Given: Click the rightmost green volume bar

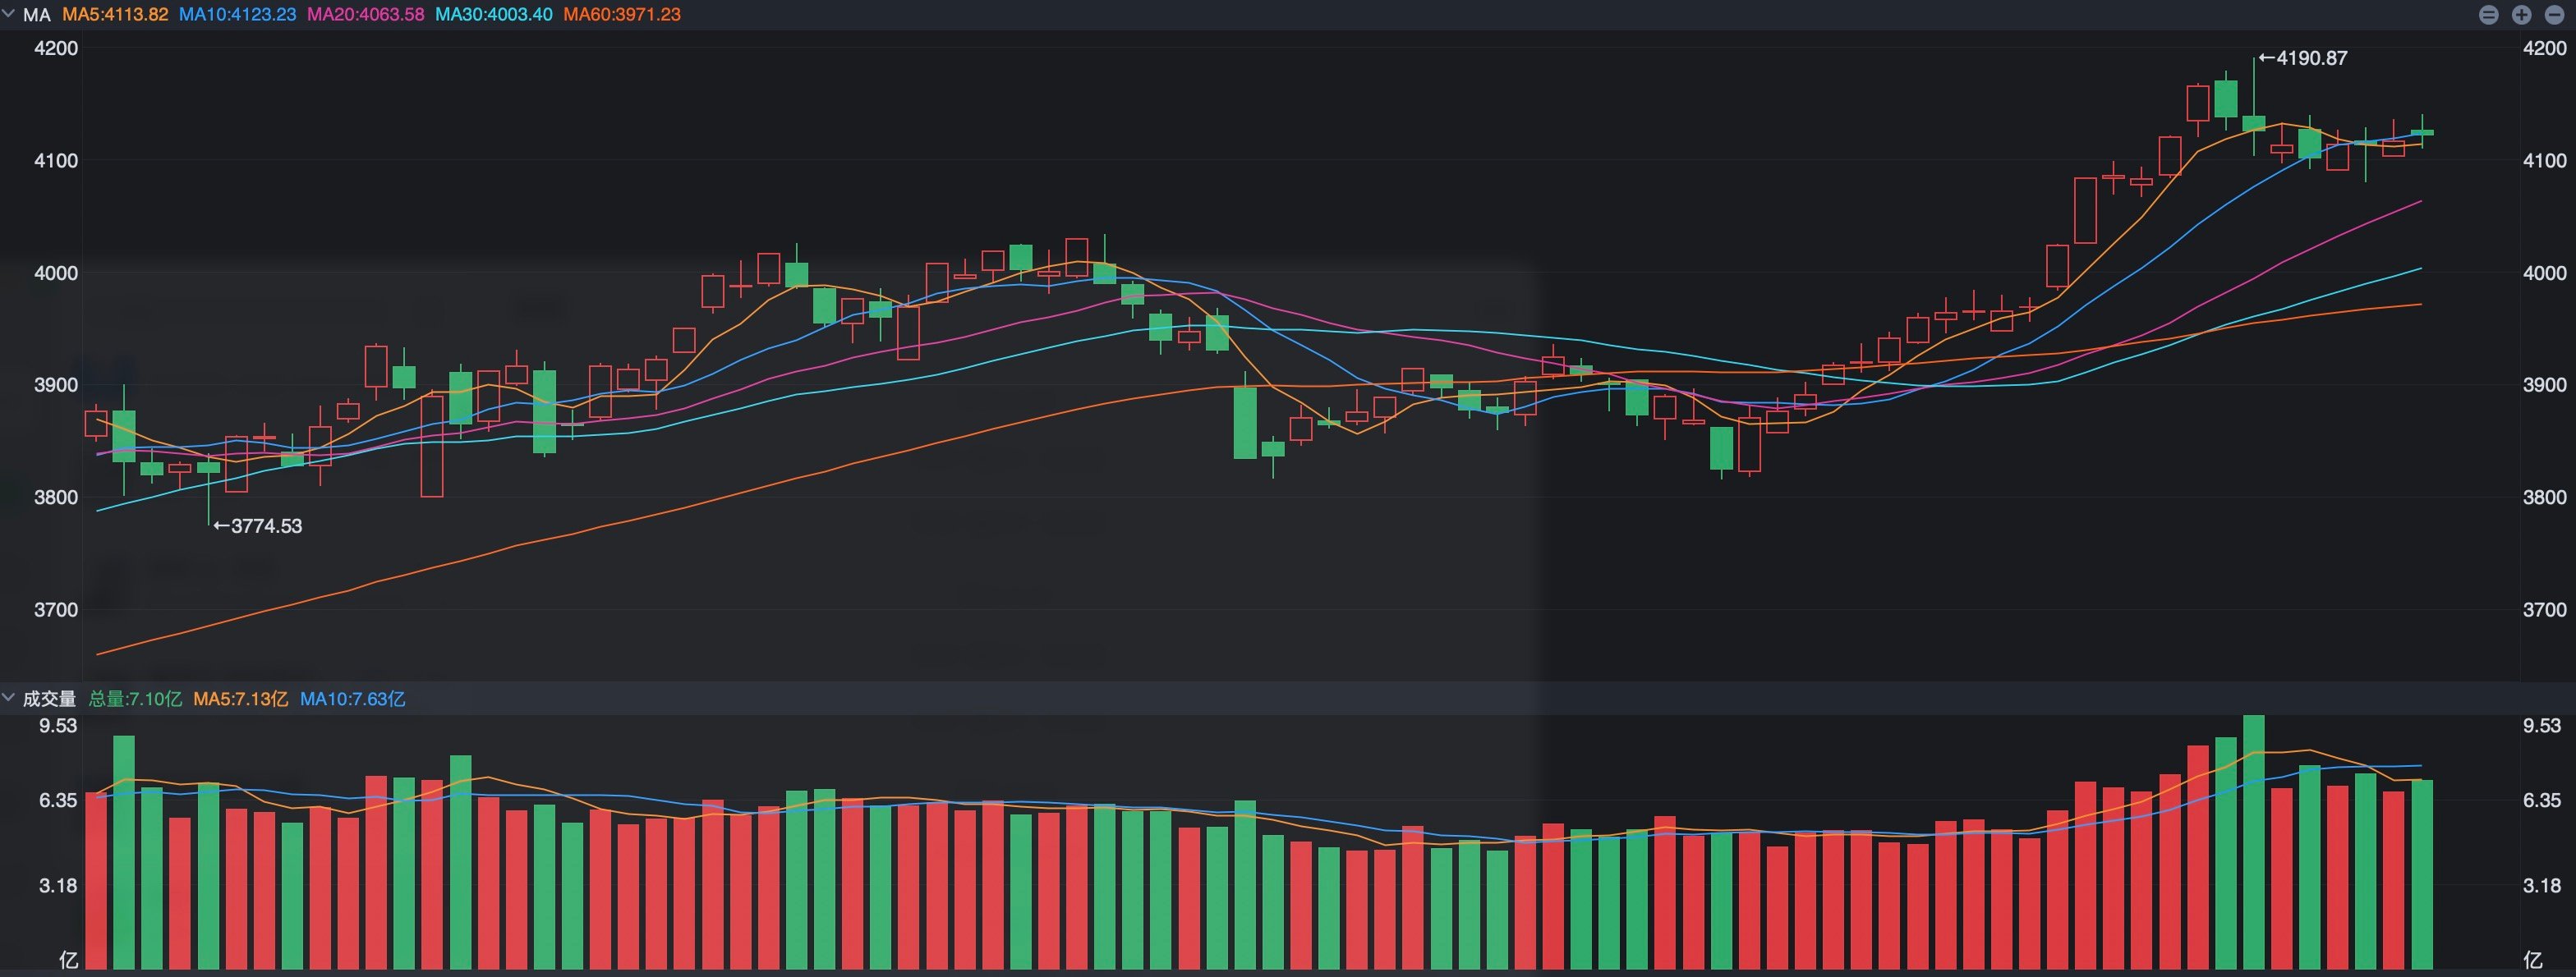Looking at the screenshot, I should (x=2422, y=874).
